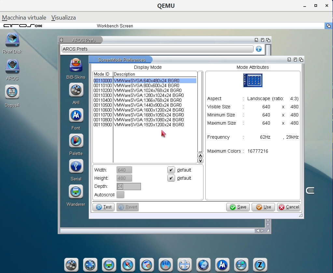This screenshot has width=333, height=273.
Task: Click the AA font dock icon
Action: click(x=222, y=265)
